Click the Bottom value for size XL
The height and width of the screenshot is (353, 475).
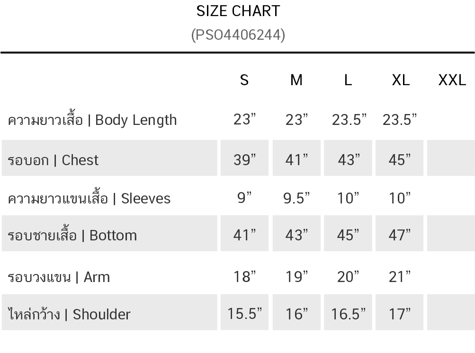[x=400, y=235]
